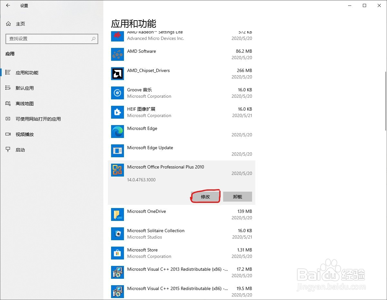Viewport: 387px width, 300px height.
Task: Select Visual C++ 2015 Redistributable (x86) text
Action: click(x=178, y=288)
